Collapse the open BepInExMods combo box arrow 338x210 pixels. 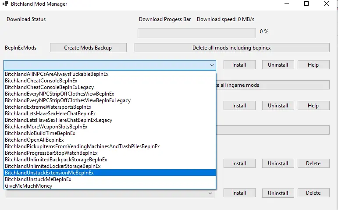(212, 65)
